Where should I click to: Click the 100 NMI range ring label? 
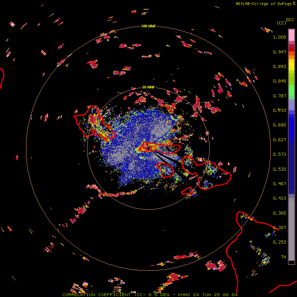[148, 26]
